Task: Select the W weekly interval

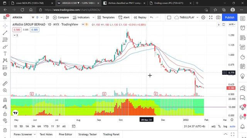Action: [x=33, y=17]
